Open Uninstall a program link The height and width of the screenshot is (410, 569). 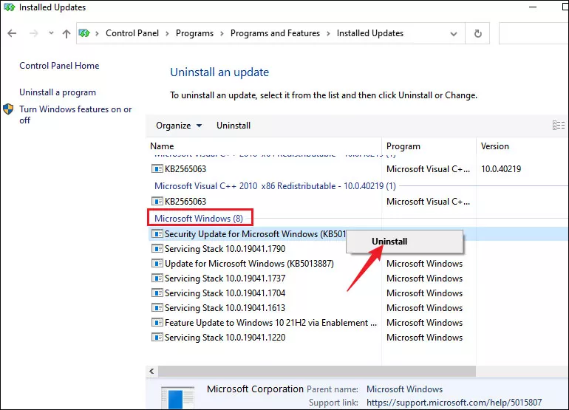(x=58, y=92)
